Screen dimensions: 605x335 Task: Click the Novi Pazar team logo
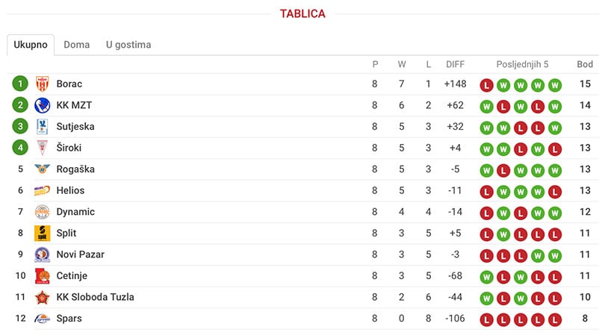point(42,254)
